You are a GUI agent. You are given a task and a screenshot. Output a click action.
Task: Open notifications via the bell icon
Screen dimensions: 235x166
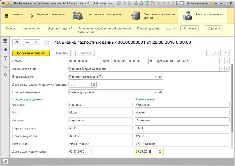coord(5,74)
